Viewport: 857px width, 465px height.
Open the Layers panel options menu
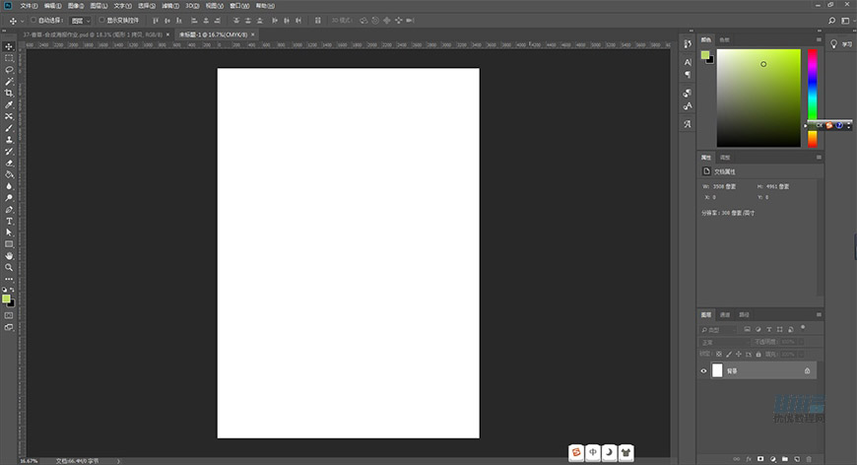[818, 315]
